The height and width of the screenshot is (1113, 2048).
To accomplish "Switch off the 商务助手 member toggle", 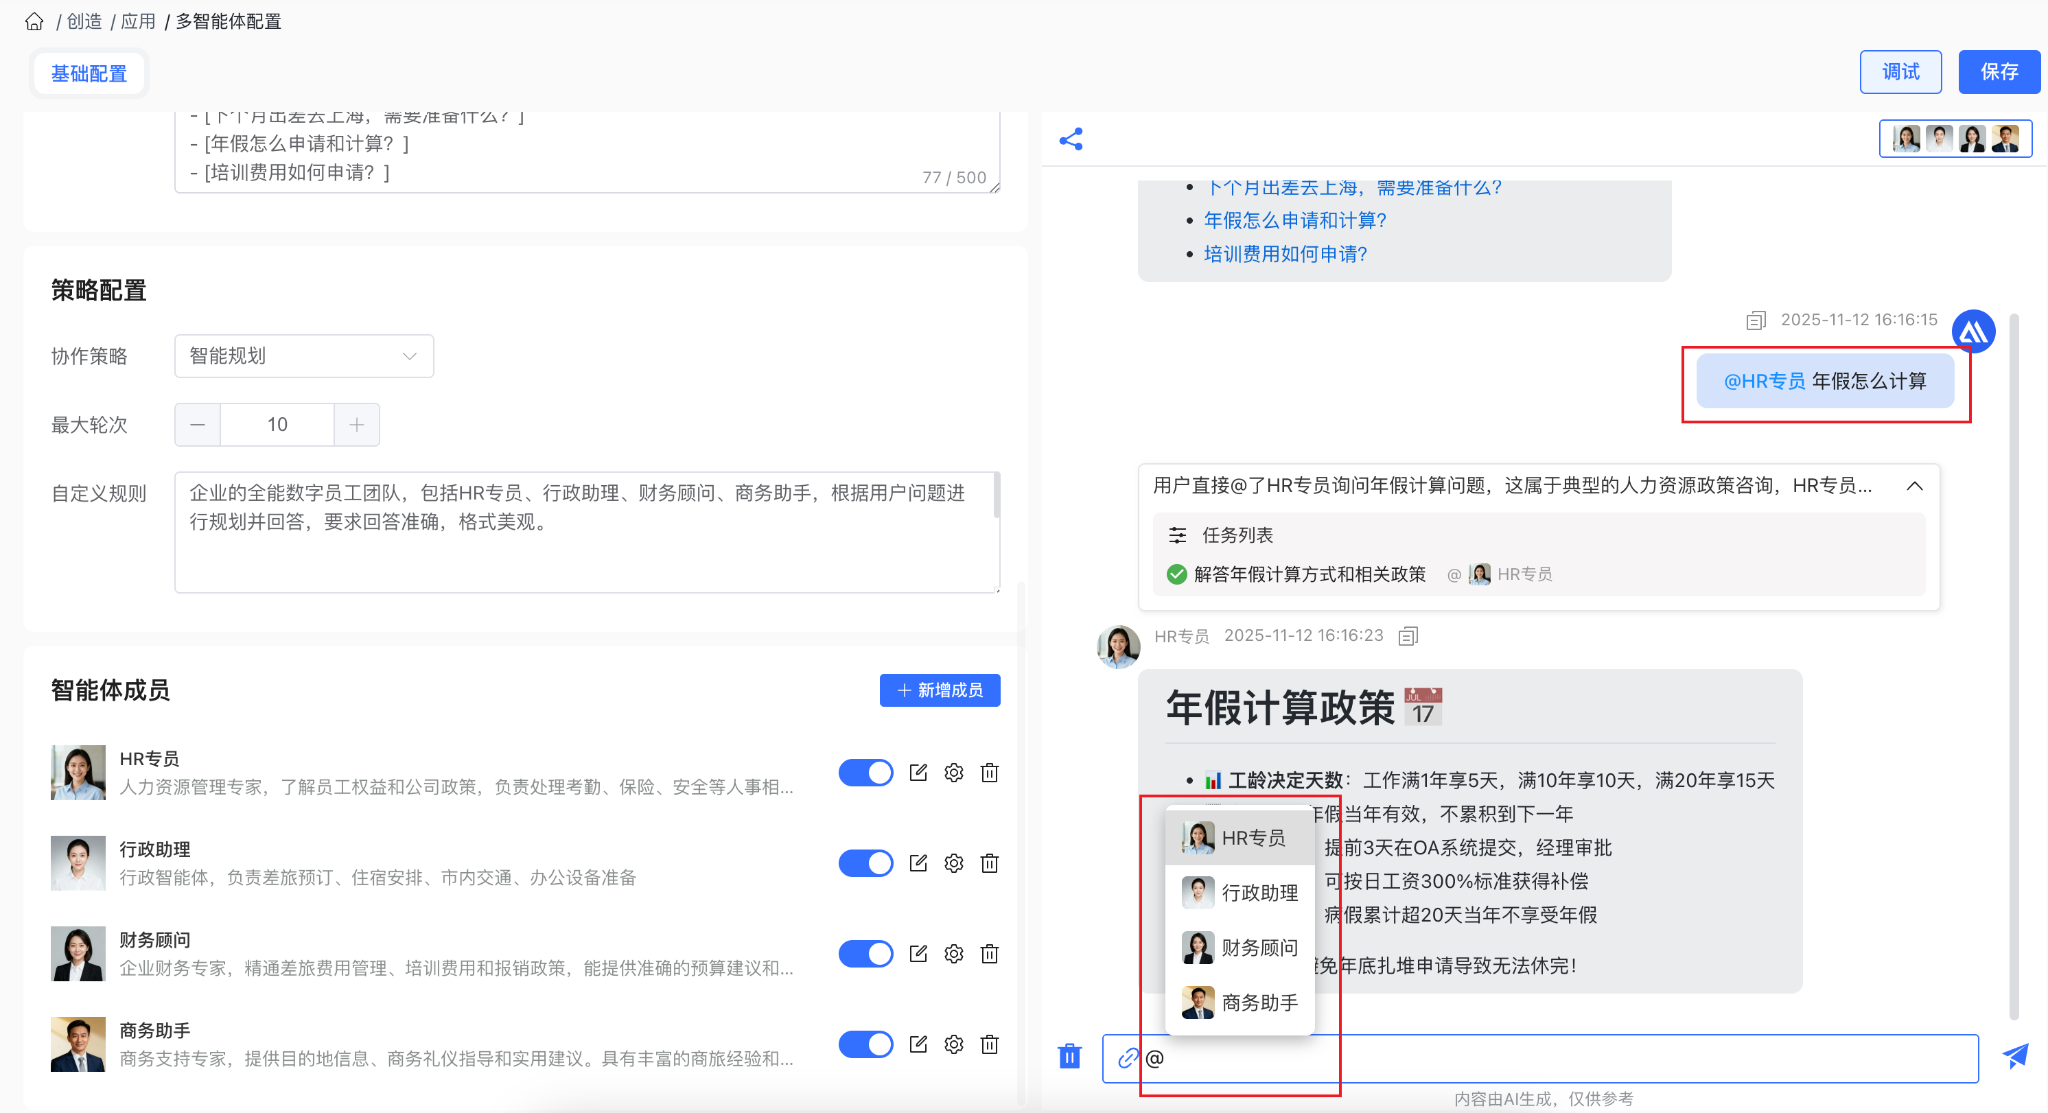I will click(x=865, y=1044).
